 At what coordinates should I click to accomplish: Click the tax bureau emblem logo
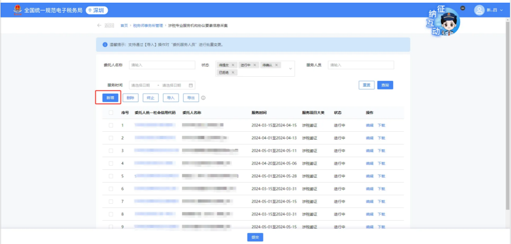[18, 11]
